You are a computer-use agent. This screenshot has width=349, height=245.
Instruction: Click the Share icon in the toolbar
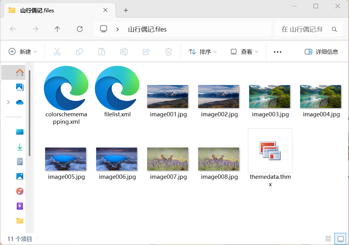[x=146, y=52]
